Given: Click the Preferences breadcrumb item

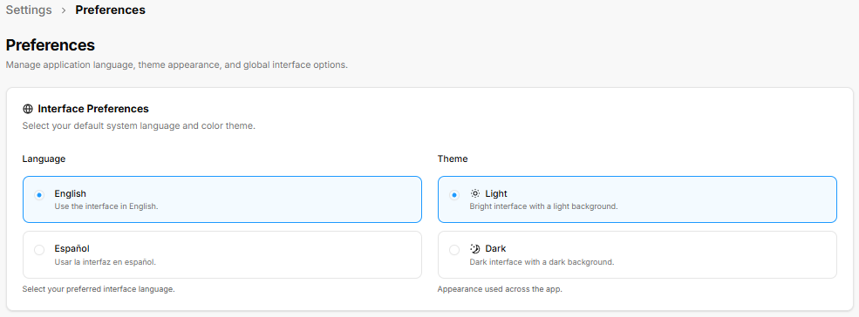Looking at the screenshot, I should [110, 10].
